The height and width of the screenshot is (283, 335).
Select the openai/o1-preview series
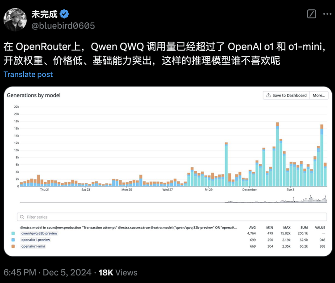coord(35,240)
